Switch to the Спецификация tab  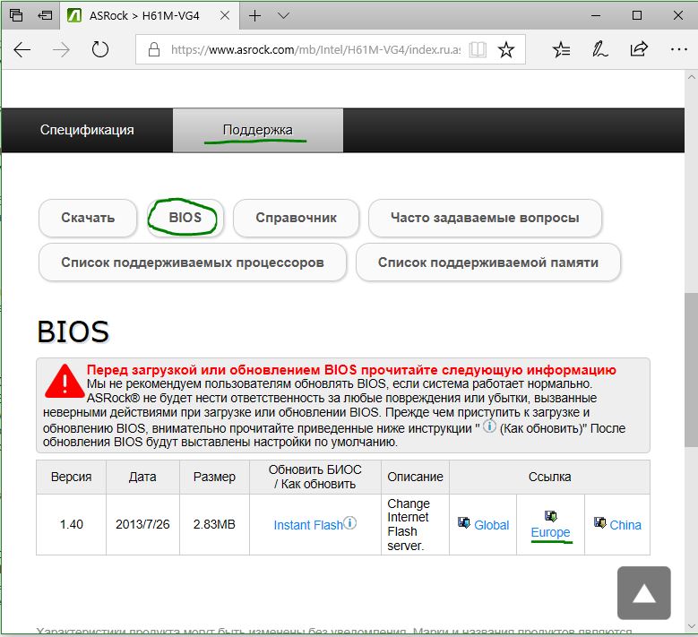[x=87, y=130]
